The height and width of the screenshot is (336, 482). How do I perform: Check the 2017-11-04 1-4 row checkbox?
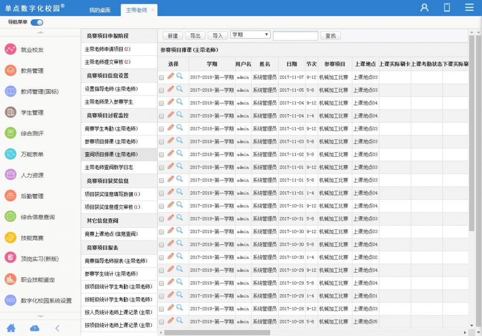tap(161, 116)
